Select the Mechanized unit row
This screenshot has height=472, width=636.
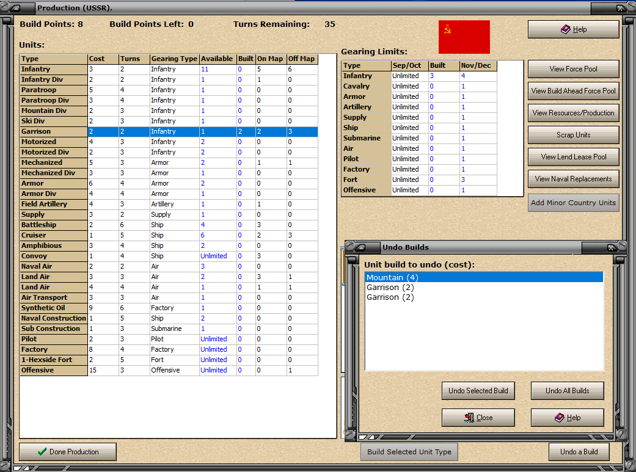[x=169, y=162]
